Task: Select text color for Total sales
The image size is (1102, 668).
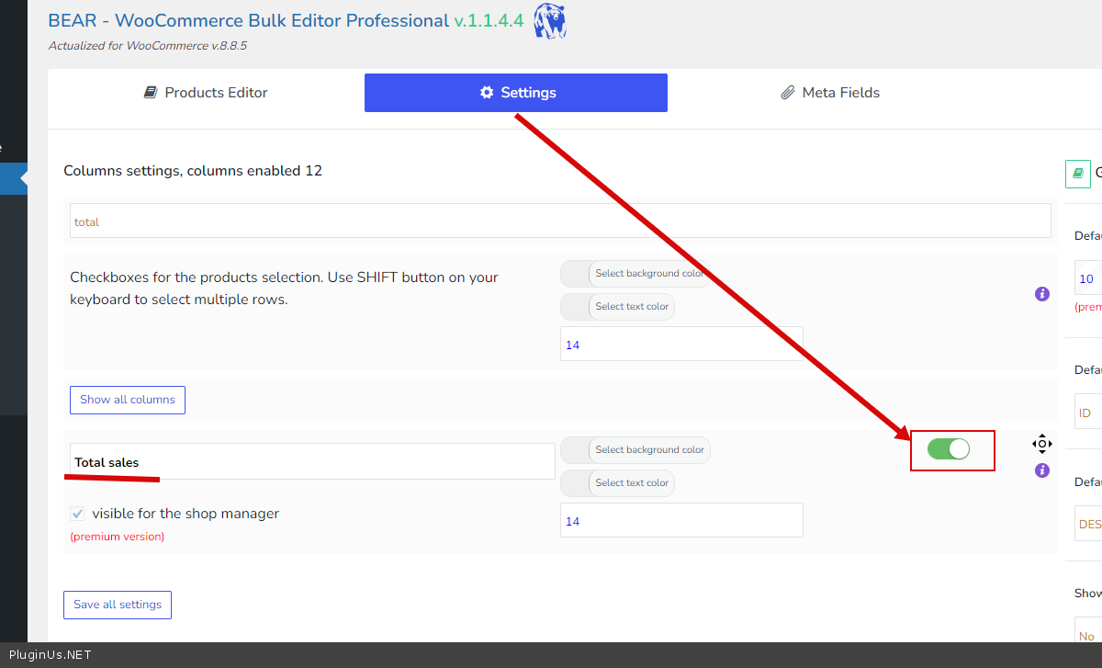Action: click(x=617, y=483)
